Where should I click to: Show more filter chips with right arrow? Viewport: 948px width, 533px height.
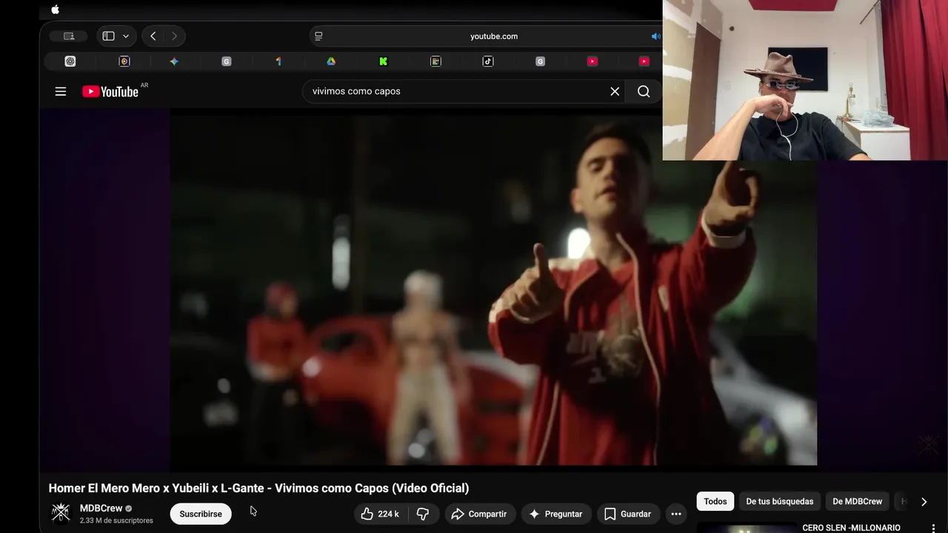coord(924,501)
